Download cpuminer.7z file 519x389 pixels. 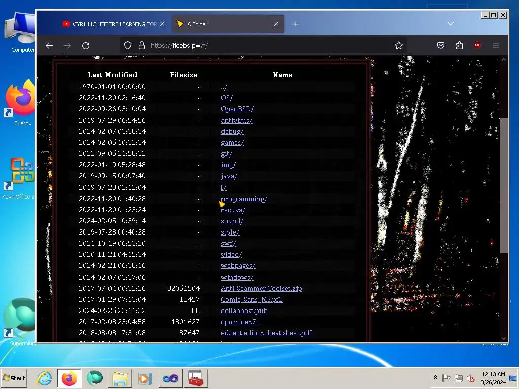tap(240, 322)
